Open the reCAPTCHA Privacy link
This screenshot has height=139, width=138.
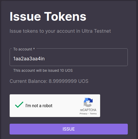click(83, 114)
